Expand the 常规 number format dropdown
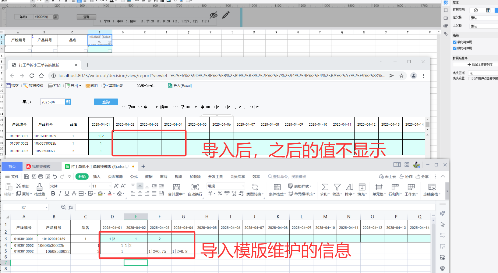This screenshot has height=273, width=498. coord(243,186)
